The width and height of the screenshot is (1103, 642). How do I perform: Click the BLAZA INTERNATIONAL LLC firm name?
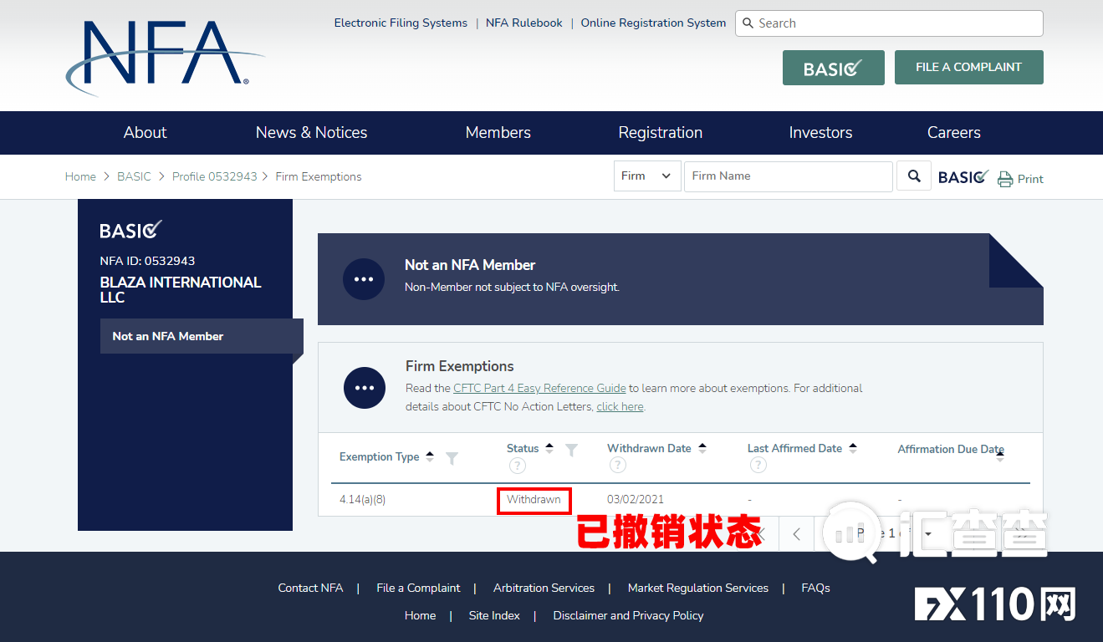pos(181,290)
